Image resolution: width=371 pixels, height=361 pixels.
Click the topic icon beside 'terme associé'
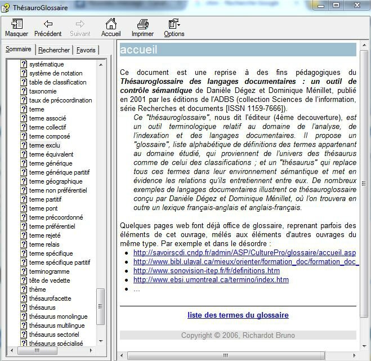[x=24, y=118]
